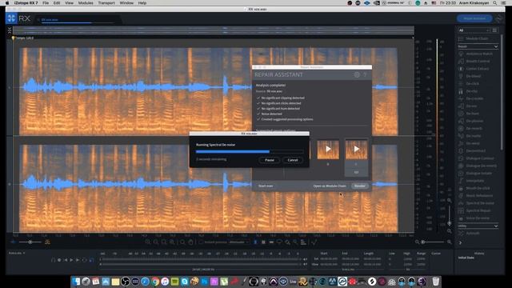Cancel the Spectral De-noise process
This screenshot has width=512, height=288.
coord(293,160)
